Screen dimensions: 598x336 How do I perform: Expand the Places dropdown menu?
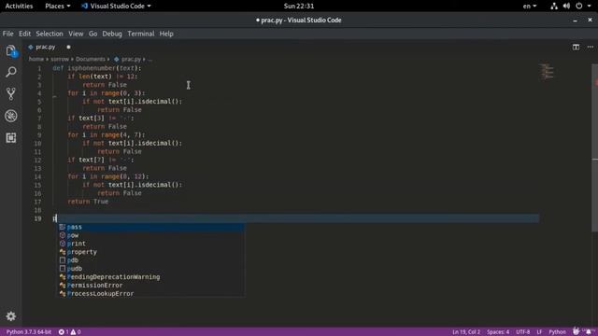coord(58,7)
